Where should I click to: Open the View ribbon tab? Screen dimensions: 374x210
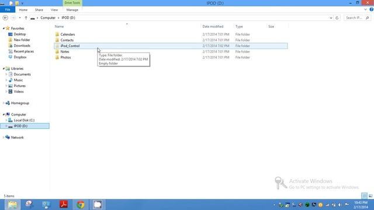tap(54, 10)
